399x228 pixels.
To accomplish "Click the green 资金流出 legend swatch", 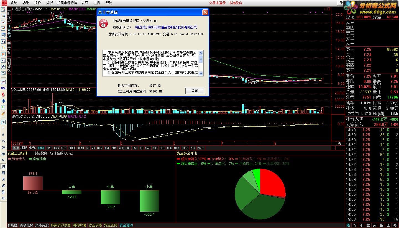I will click(30, 159).
